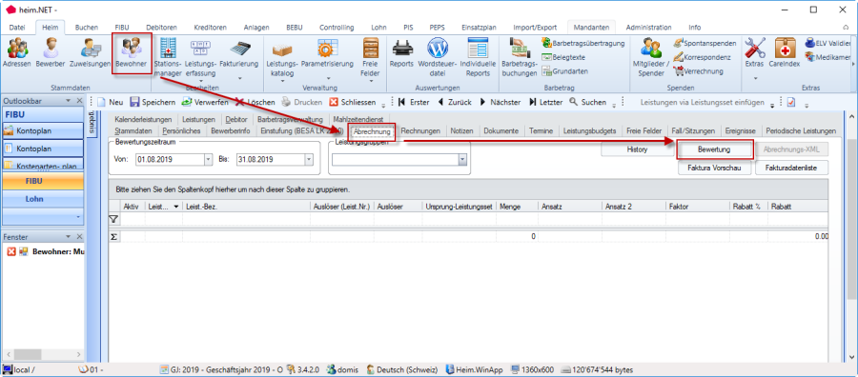Select the Kalenderleistungen tab

[x=143, y=119]
